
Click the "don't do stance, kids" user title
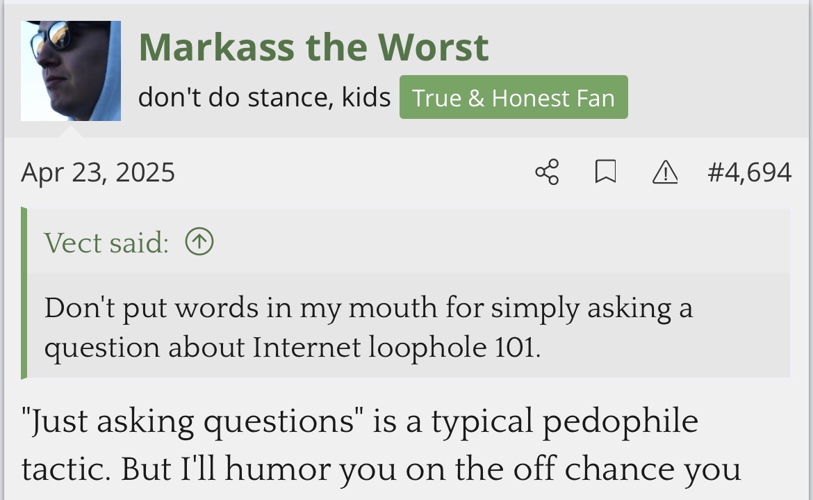[x=264, y=97]
